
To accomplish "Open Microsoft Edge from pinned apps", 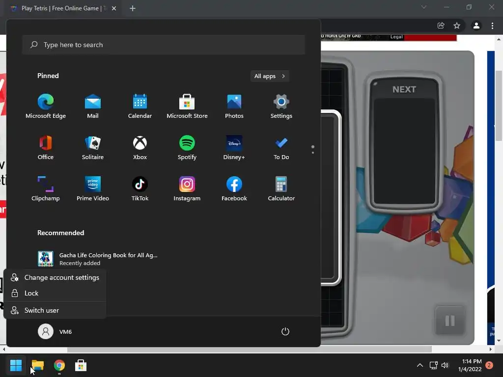I will [x=46, y=107].
